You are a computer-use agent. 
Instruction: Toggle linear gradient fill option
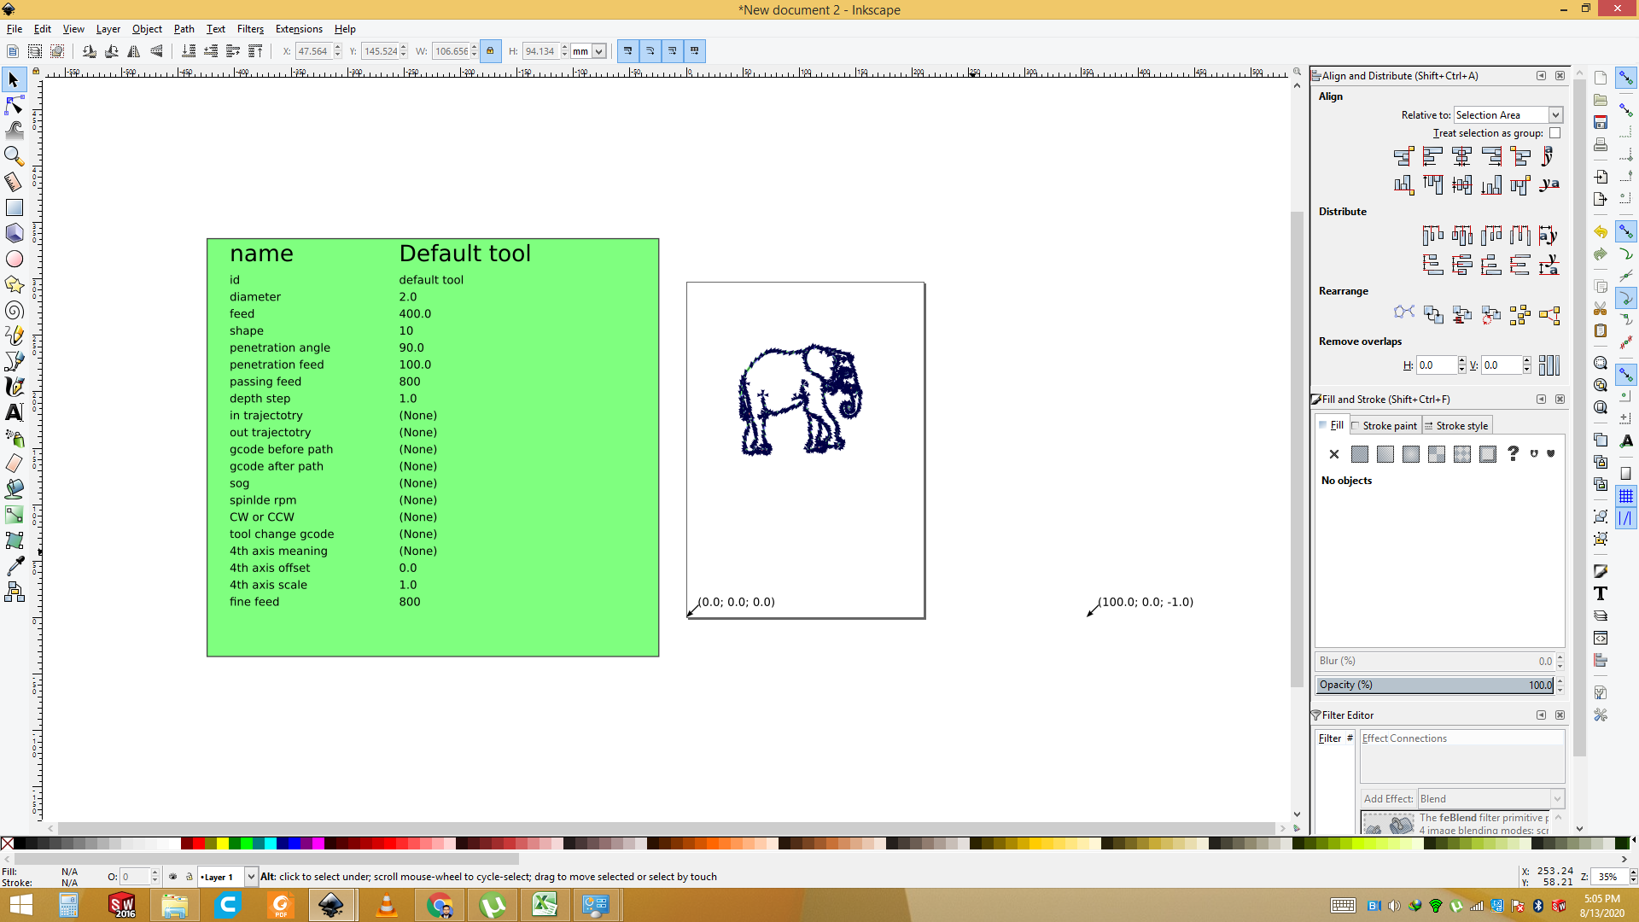click(1385, 453)
